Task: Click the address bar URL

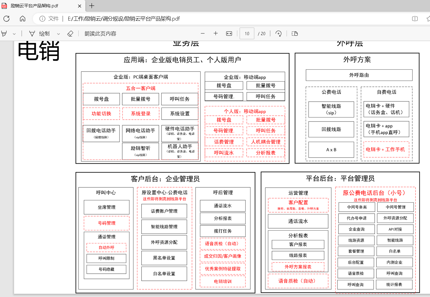Action: 124,19
